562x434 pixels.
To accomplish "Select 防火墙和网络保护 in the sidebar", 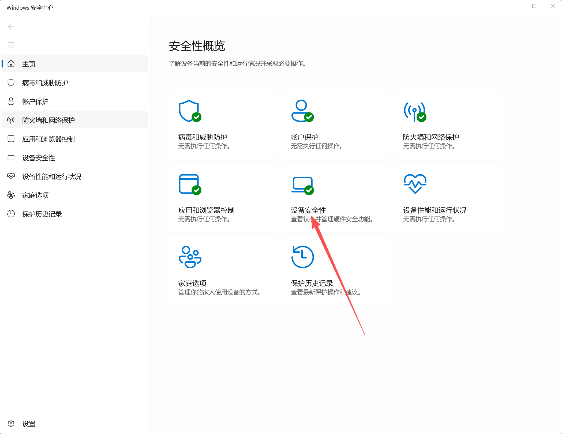I will tap(75, 120).
